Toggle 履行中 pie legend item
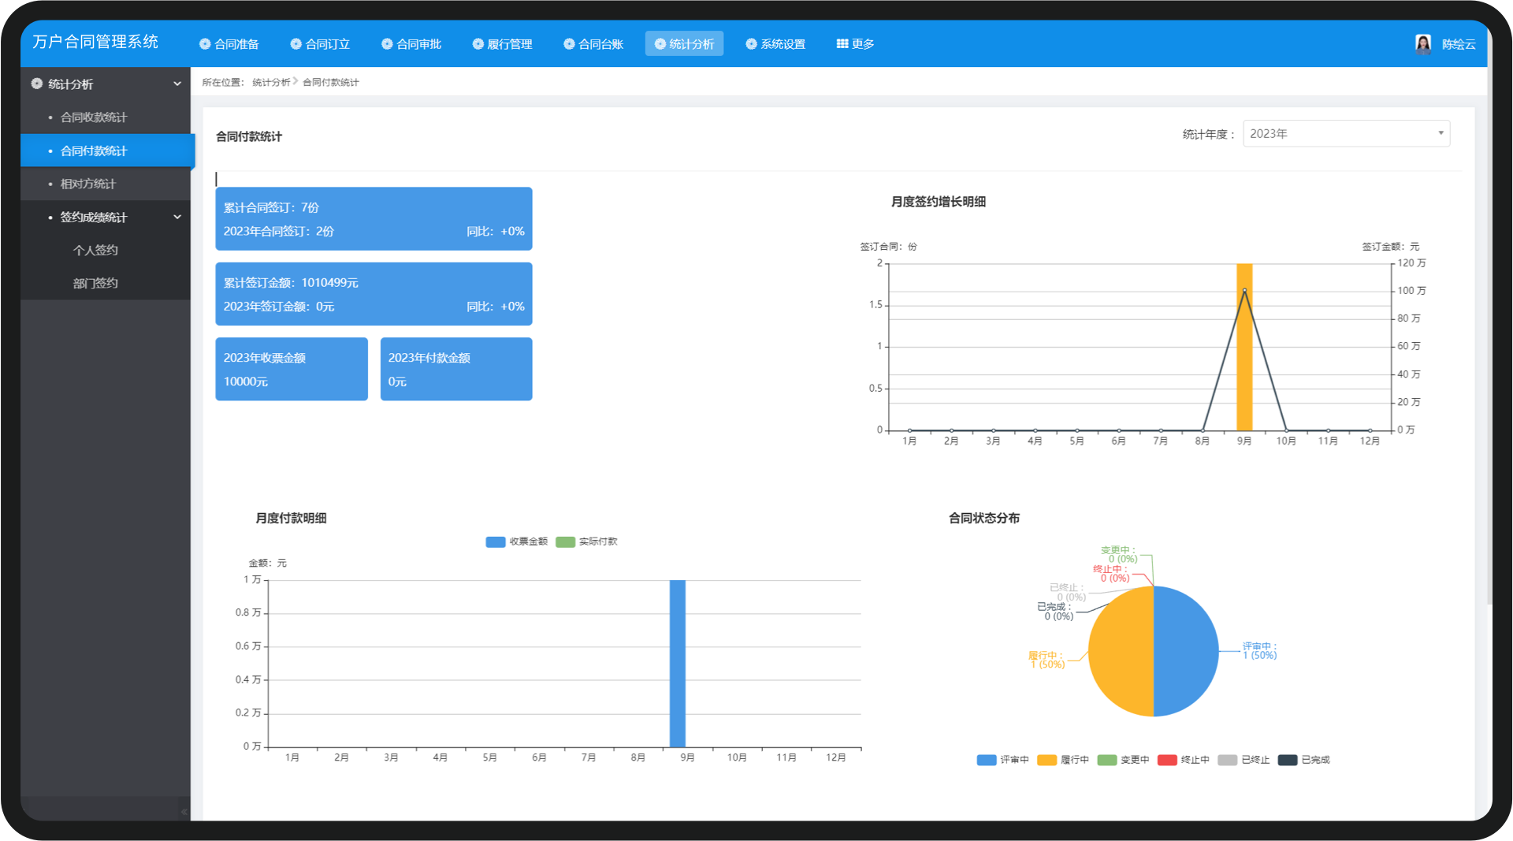1513x841 pixels. pyautogui.click(x=1063, y=760)
